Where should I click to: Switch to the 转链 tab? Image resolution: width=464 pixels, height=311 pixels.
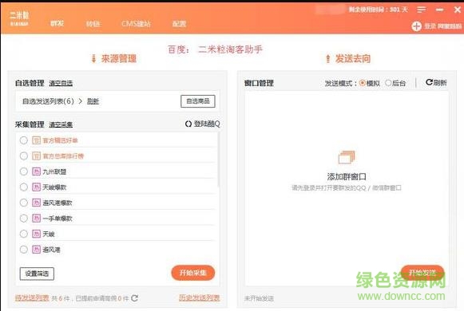pos(93,24)
